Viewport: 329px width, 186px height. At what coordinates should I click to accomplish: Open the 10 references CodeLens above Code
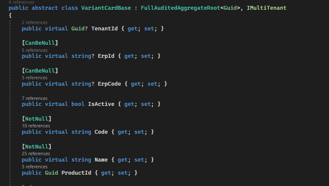tap(36, 126)
